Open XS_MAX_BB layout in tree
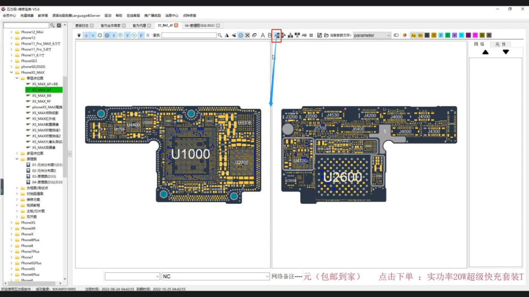Image resolution: width=529 pixels, height=297 pixels. coord(41,95)
